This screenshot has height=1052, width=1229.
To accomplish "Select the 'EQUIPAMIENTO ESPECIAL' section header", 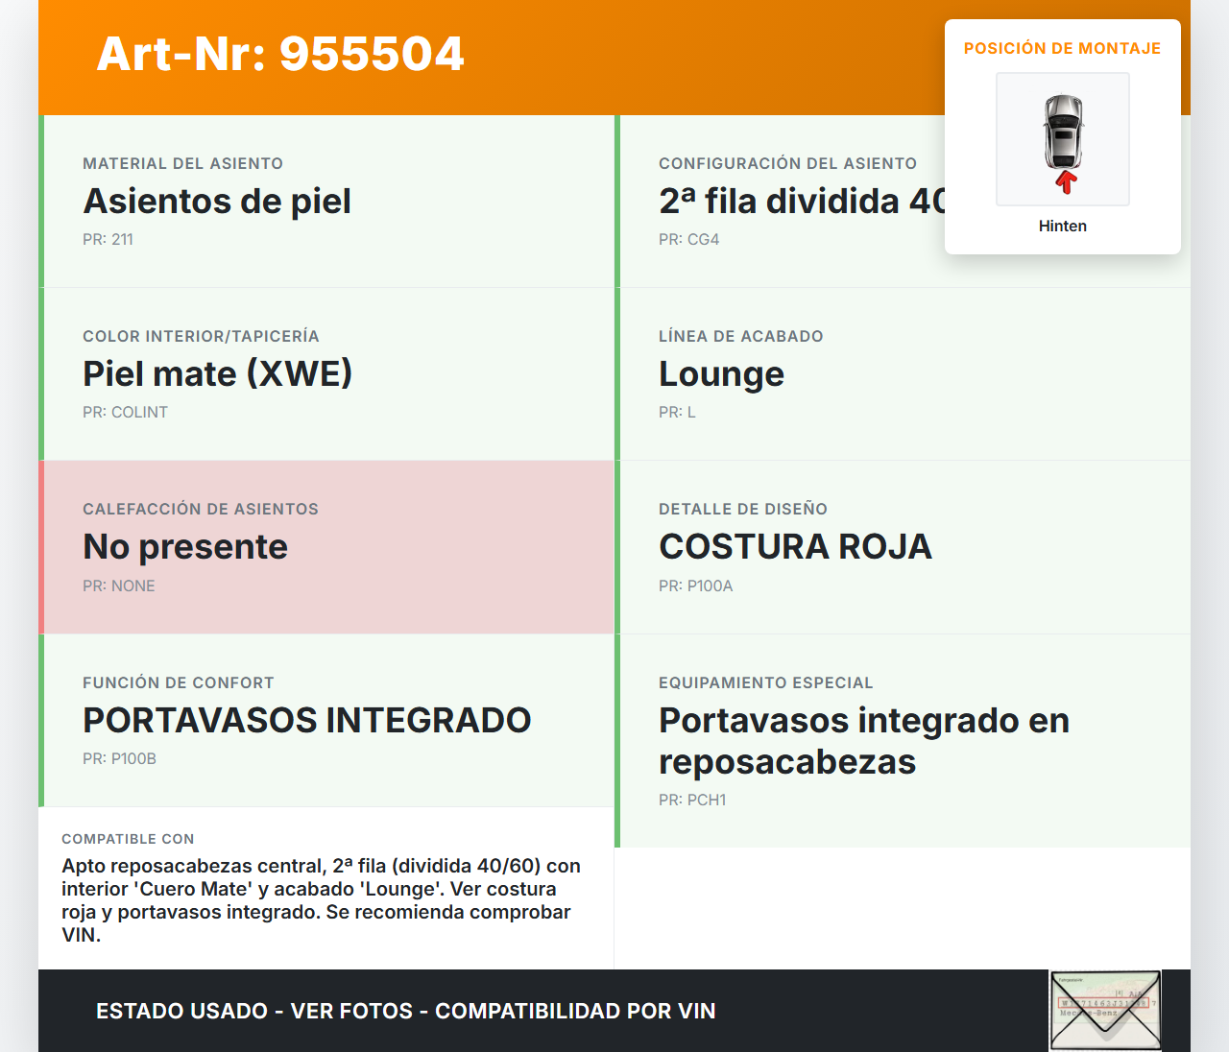I will click(x=765, y=682).
